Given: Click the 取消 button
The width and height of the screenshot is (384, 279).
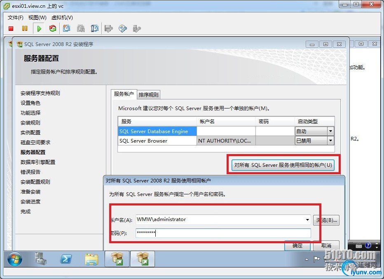Looking at the screenshot, I should click(326, 246).
